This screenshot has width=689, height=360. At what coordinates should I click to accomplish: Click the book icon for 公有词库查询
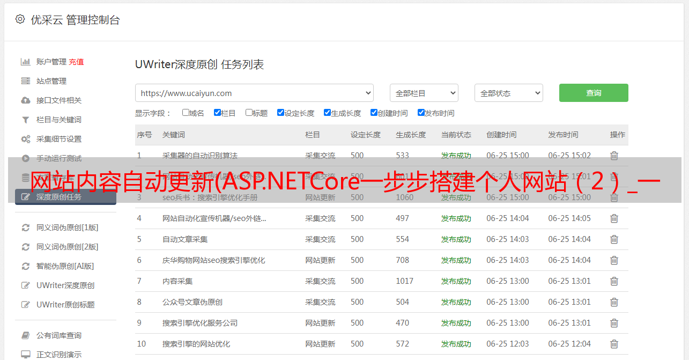25,335
